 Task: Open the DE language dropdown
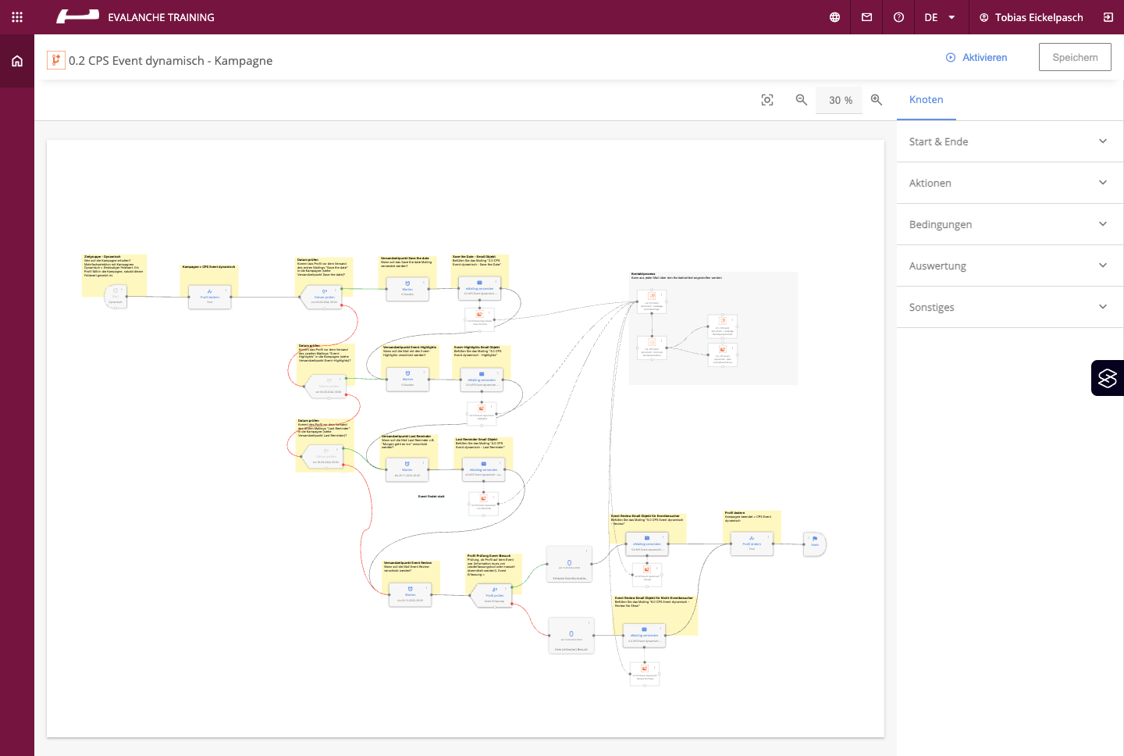[940, 17]
